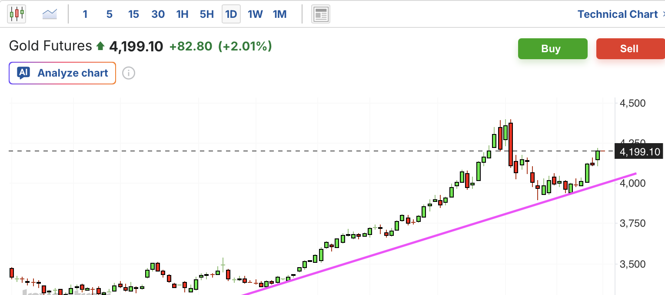Select the 1 minute interval
This screenshot has height=295, width=665.
pyautogui.click(x=85, y=14)
